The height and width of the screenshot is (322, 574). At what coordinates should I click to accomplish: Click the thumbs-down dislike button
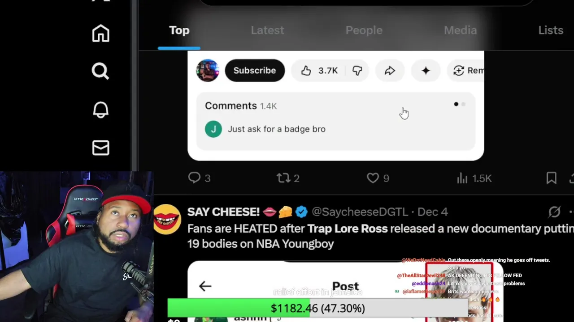357,70
